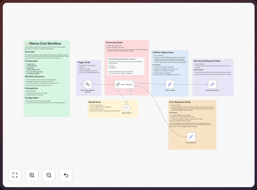Select the 'When chat message received' trigger node
The image size is (257, 190).
coord(88,84)
